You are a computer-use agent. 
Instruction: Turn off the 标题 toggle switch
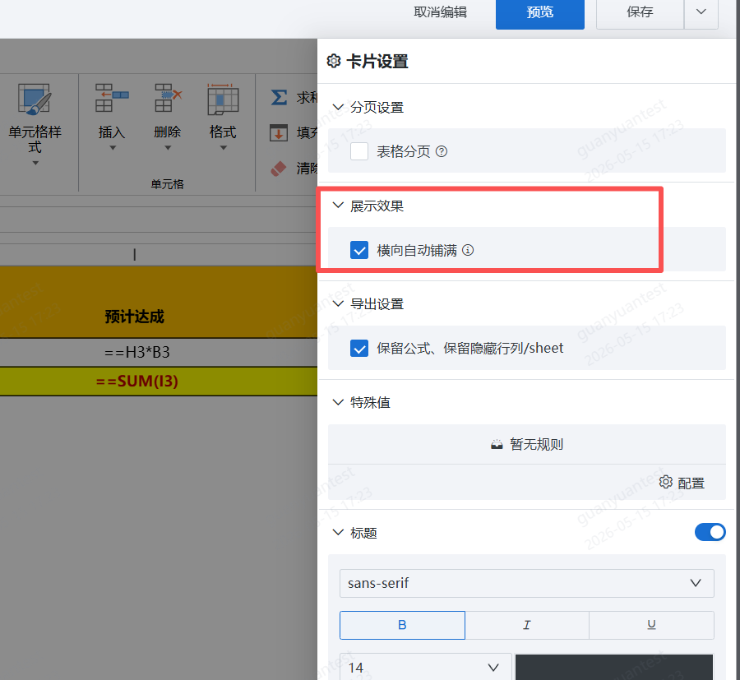(x=710, y=532)
